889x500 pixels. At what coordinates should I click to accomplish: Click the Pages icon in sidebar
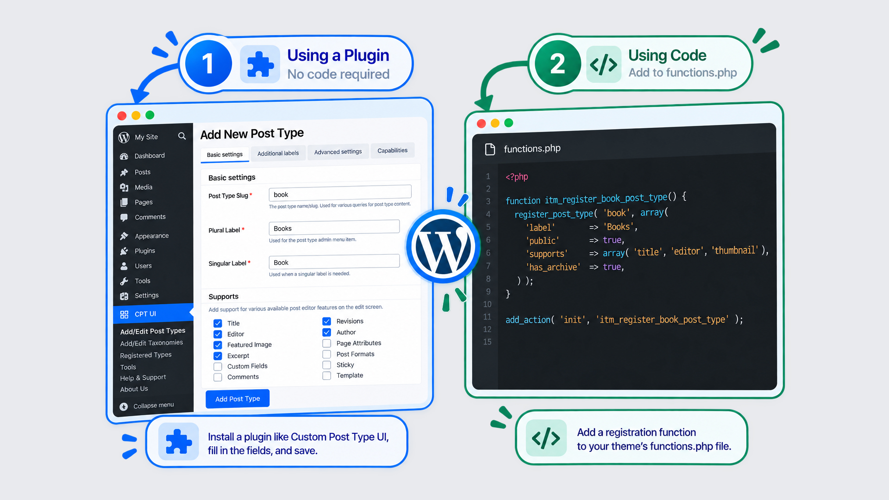(124, 202)
